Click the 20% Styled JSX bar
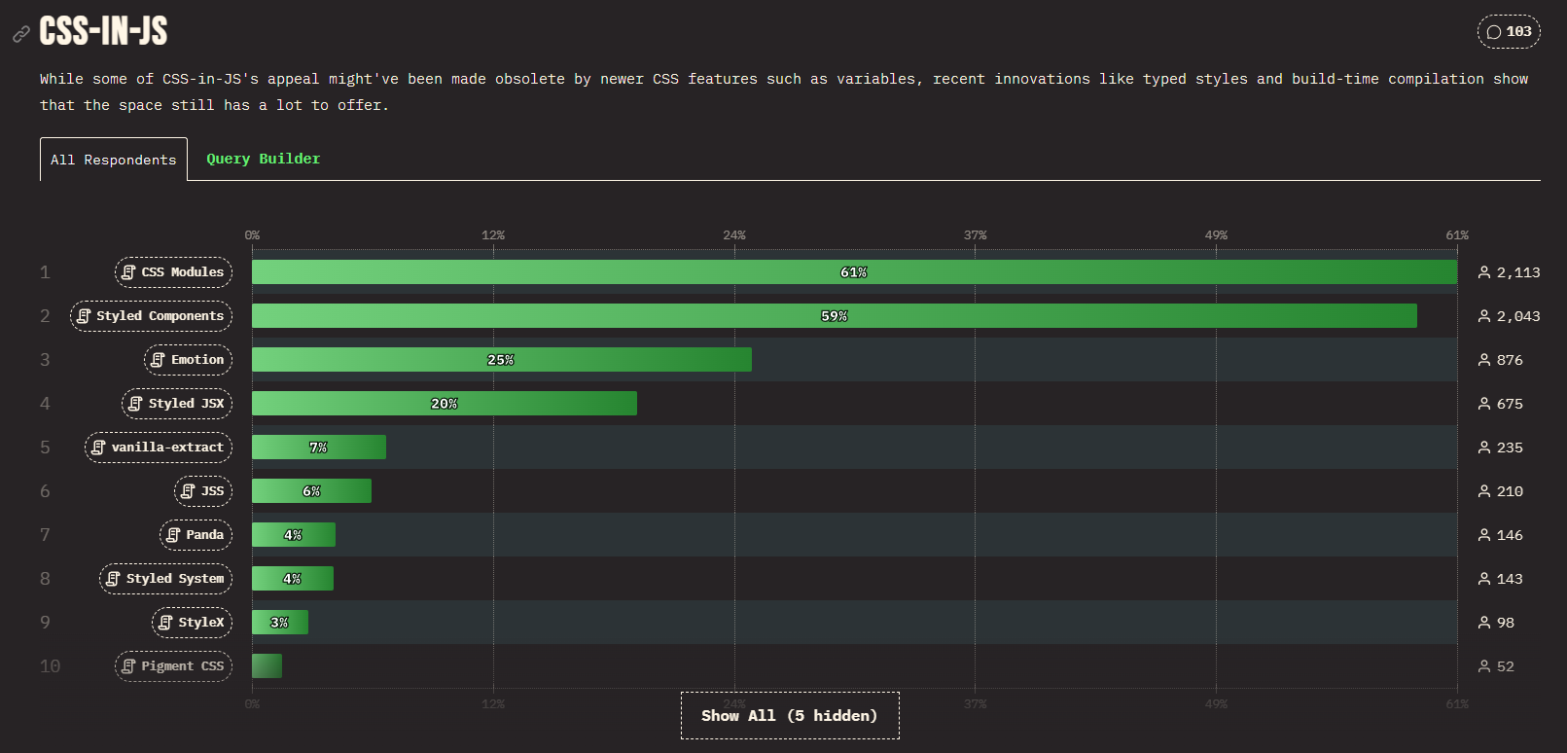1567x753 pixels. [445, 404]
